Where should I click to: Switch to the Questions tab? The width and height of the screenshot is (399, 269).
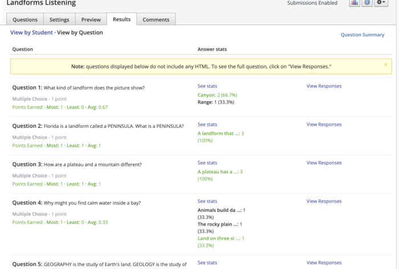[x=25, y=20]
